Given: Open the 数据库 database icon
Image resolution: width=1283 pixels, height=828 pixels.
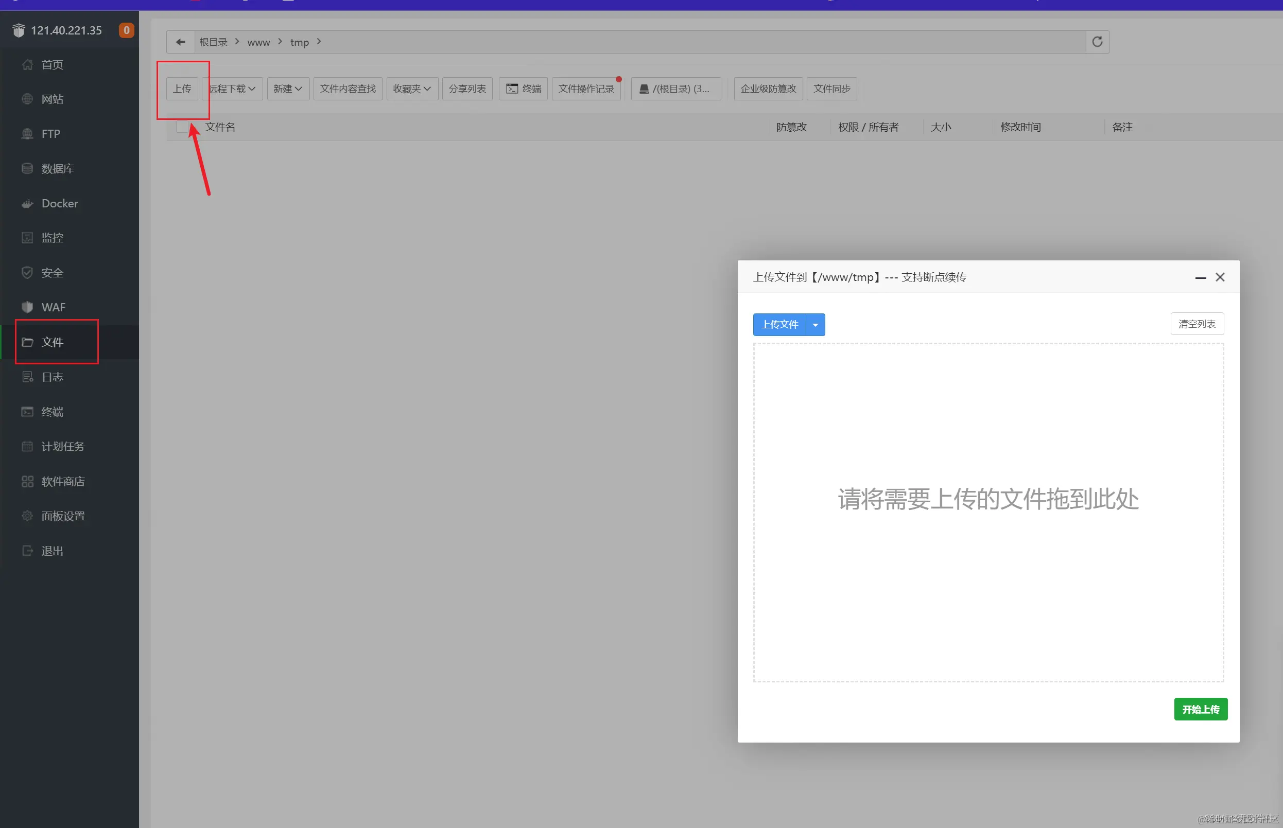Looking at the screenshot, I should [x=27, y=169].
